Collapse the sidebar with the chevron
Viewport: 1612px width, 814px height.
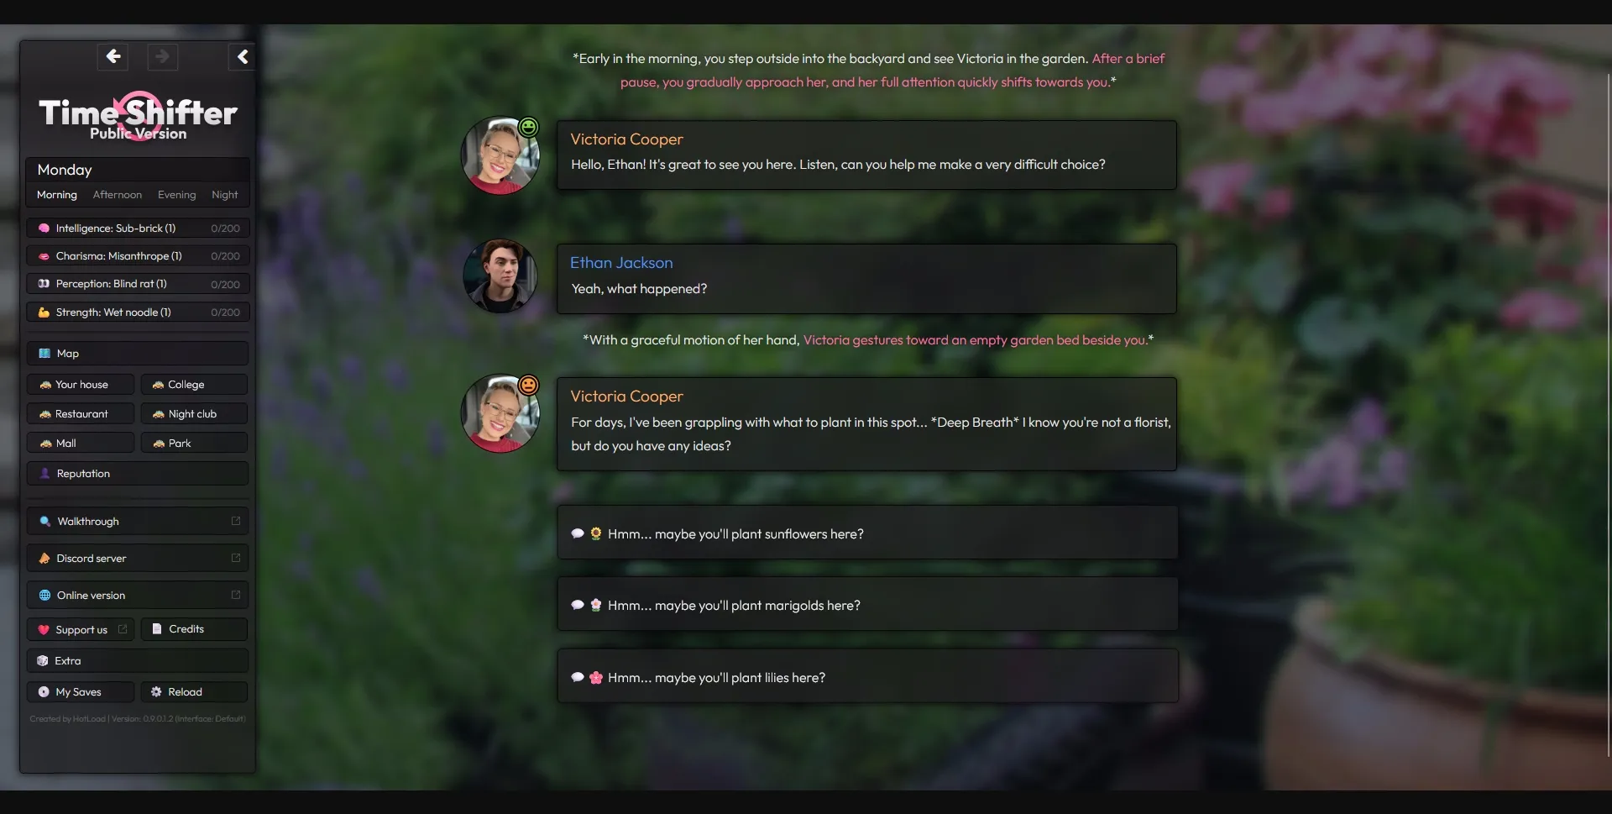(x=242, y=56)
